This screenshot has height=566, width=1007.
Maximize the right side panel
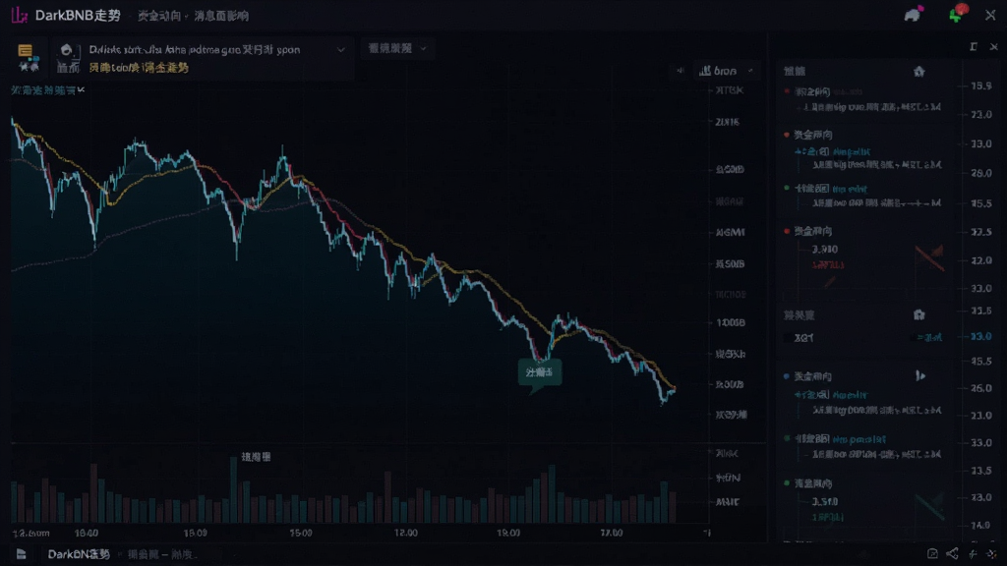pos(974,47)
